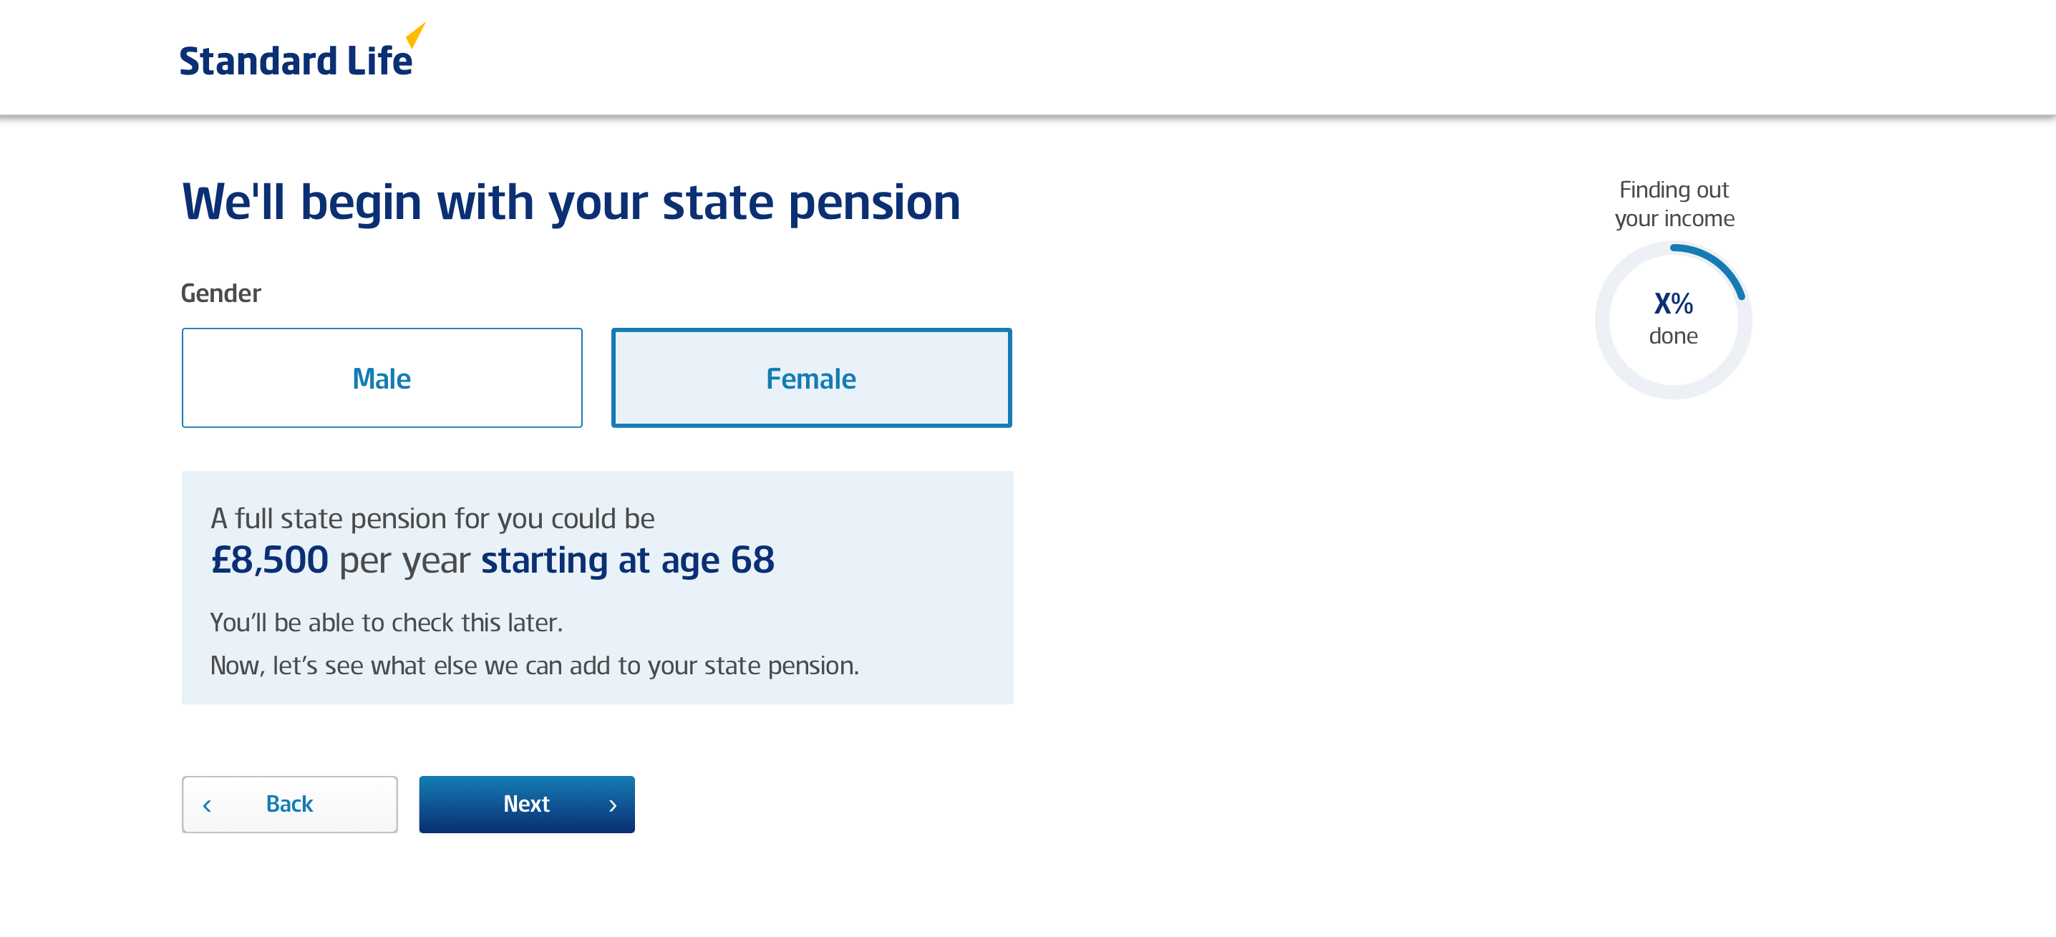
Task: Click the 'Finding out your income' label
Action: click(x=1674, y=203)
